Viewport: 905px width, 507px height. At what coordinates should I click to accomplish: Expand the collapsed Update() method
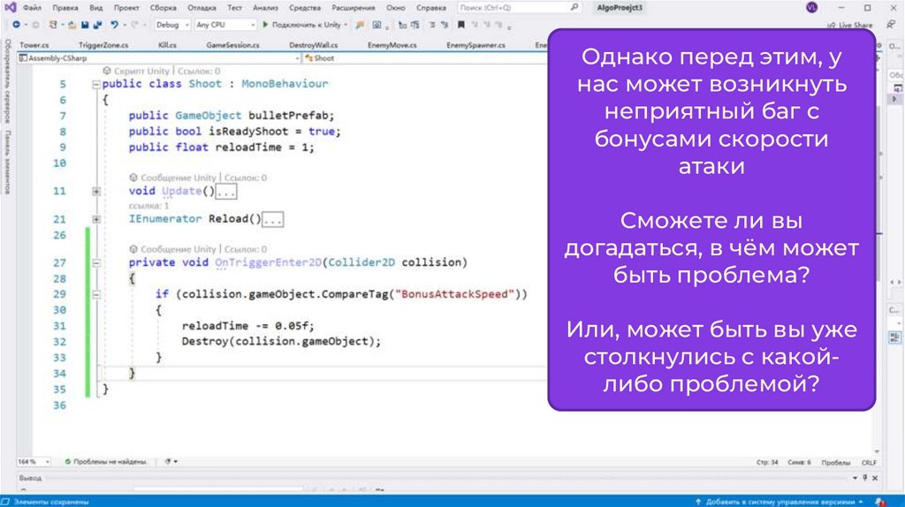[96, 192]
